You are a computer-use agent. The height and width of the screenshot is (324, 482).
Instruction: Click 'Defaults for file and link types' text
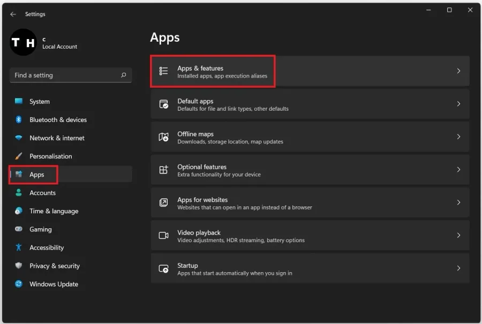tap(233, 109)
